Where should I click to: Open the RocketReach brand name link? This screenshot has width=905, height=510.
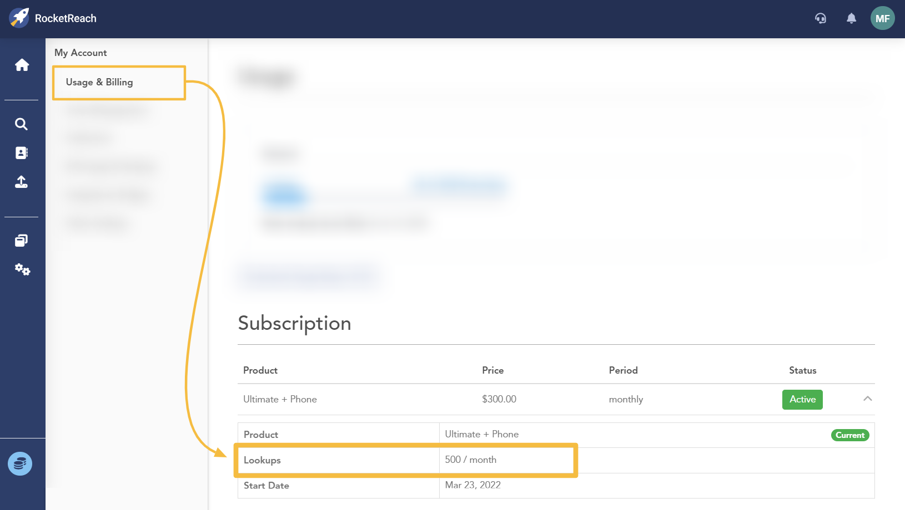pyautogui.click(x=66, y=18)
